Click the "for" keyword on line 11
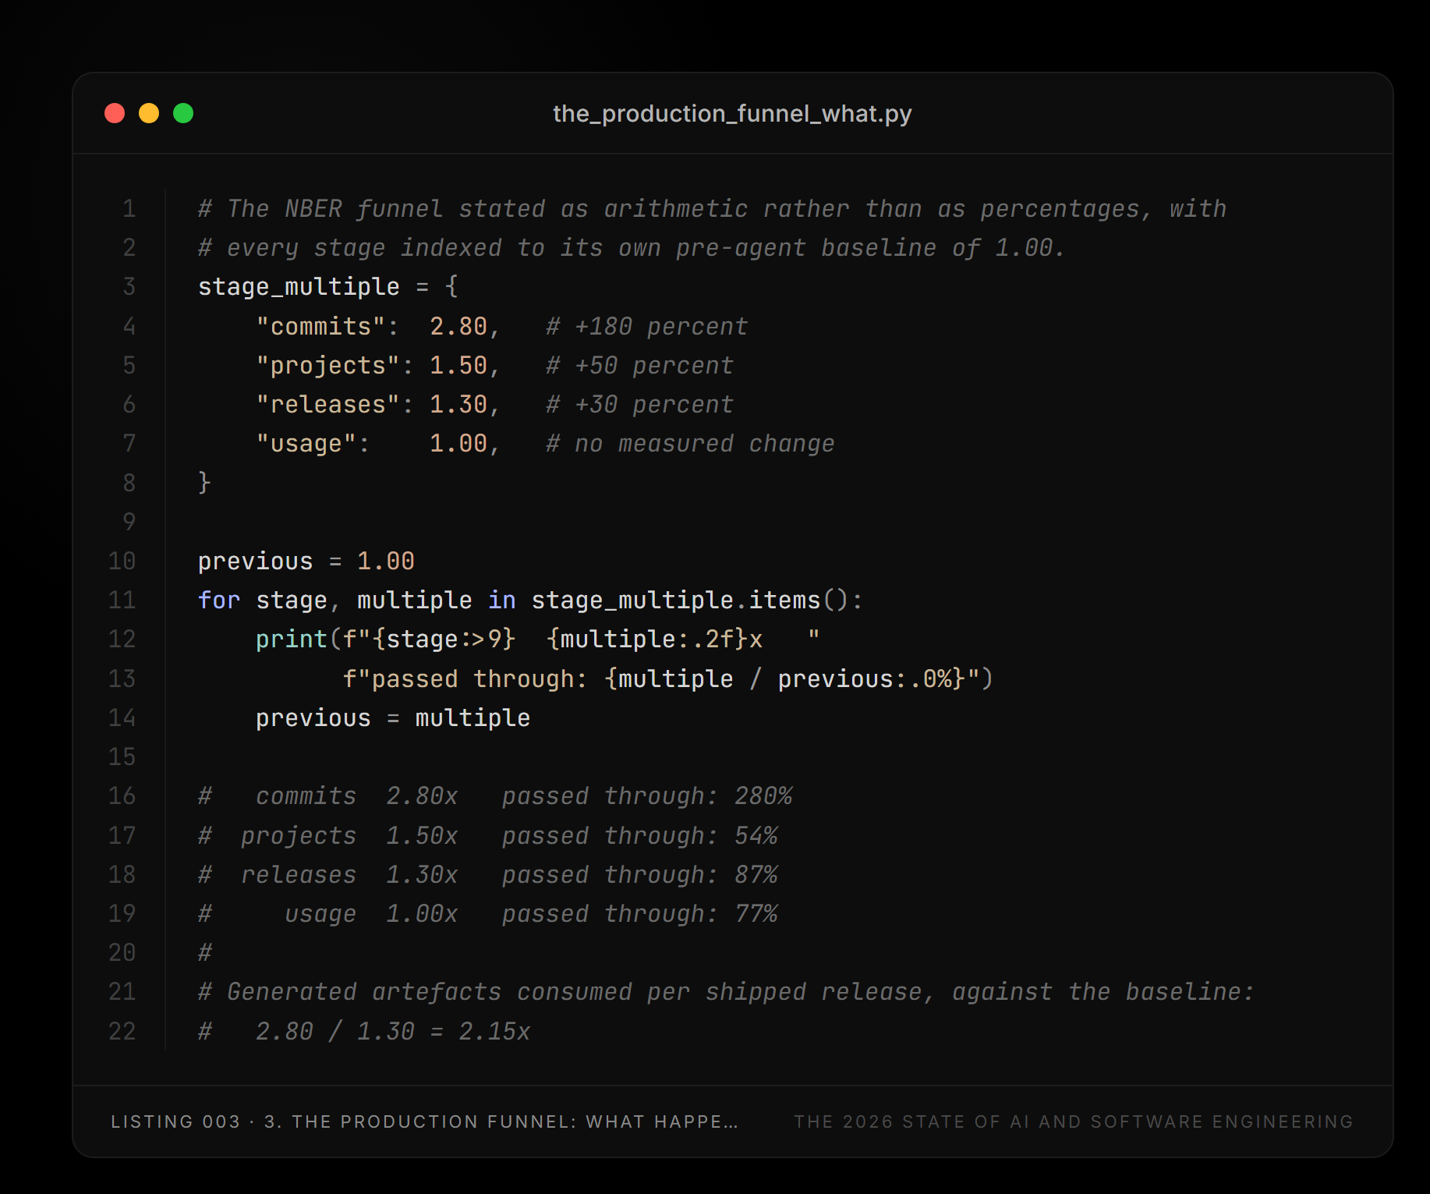 click(219, 600)
